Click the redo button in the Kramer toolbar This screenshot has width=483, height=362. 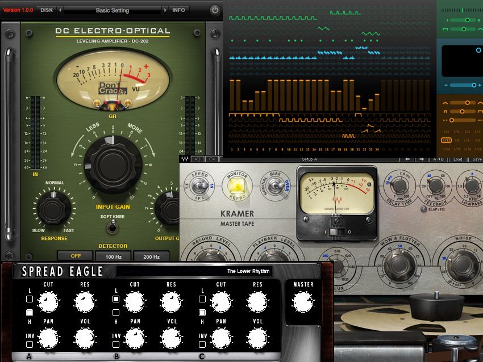(211, 159)
